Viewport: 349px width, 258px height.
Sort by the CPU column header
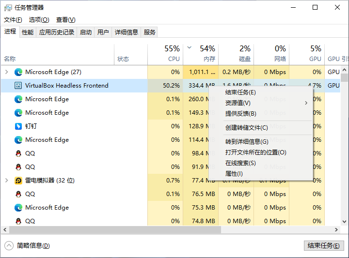[x=165, y=55]
